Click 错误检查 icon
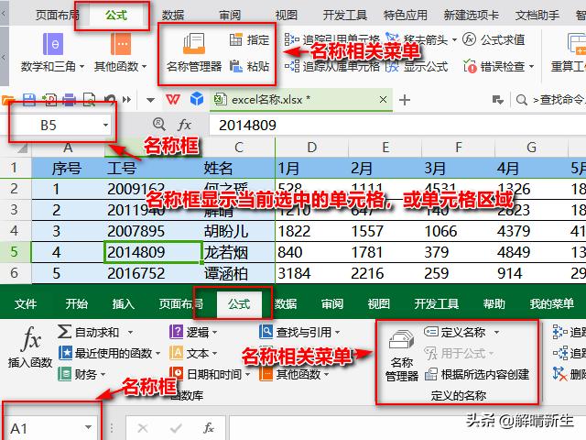586x440 pixels. 470,66
